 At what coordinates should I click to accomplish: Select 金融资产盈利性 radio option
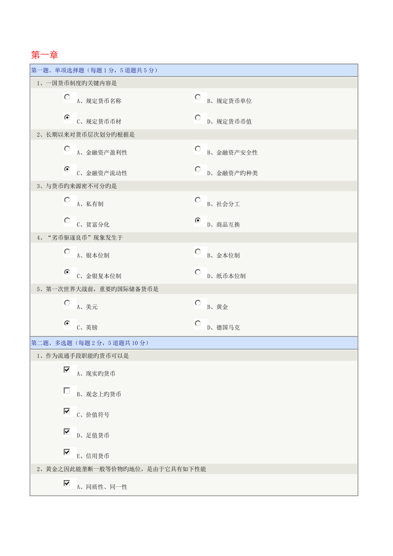[x=67, y=149]
